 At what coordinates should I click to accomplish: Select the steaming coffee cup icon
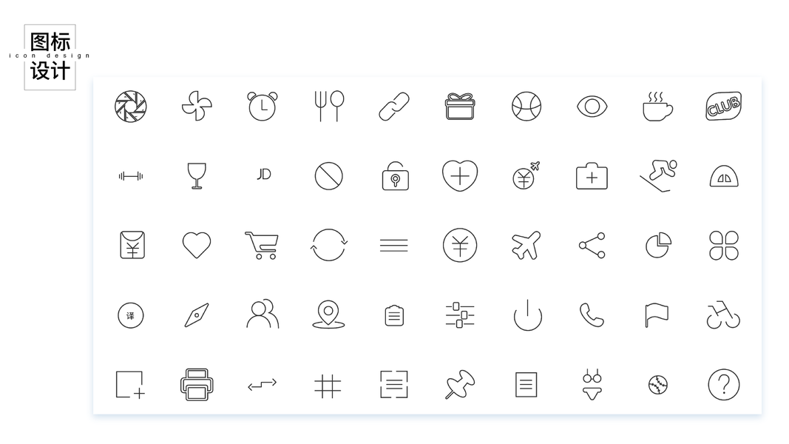[x=657, y=107]
